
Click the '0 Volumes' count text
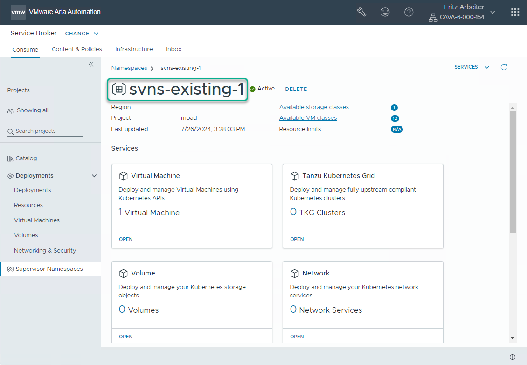[x=139, y=310]
